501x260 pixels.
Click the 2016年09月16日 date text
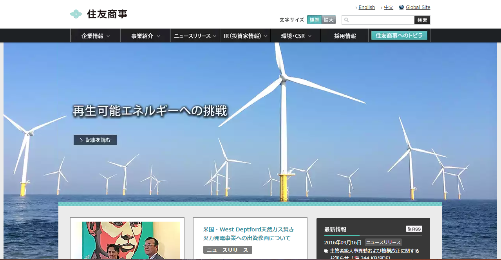(x=343, y=242)
